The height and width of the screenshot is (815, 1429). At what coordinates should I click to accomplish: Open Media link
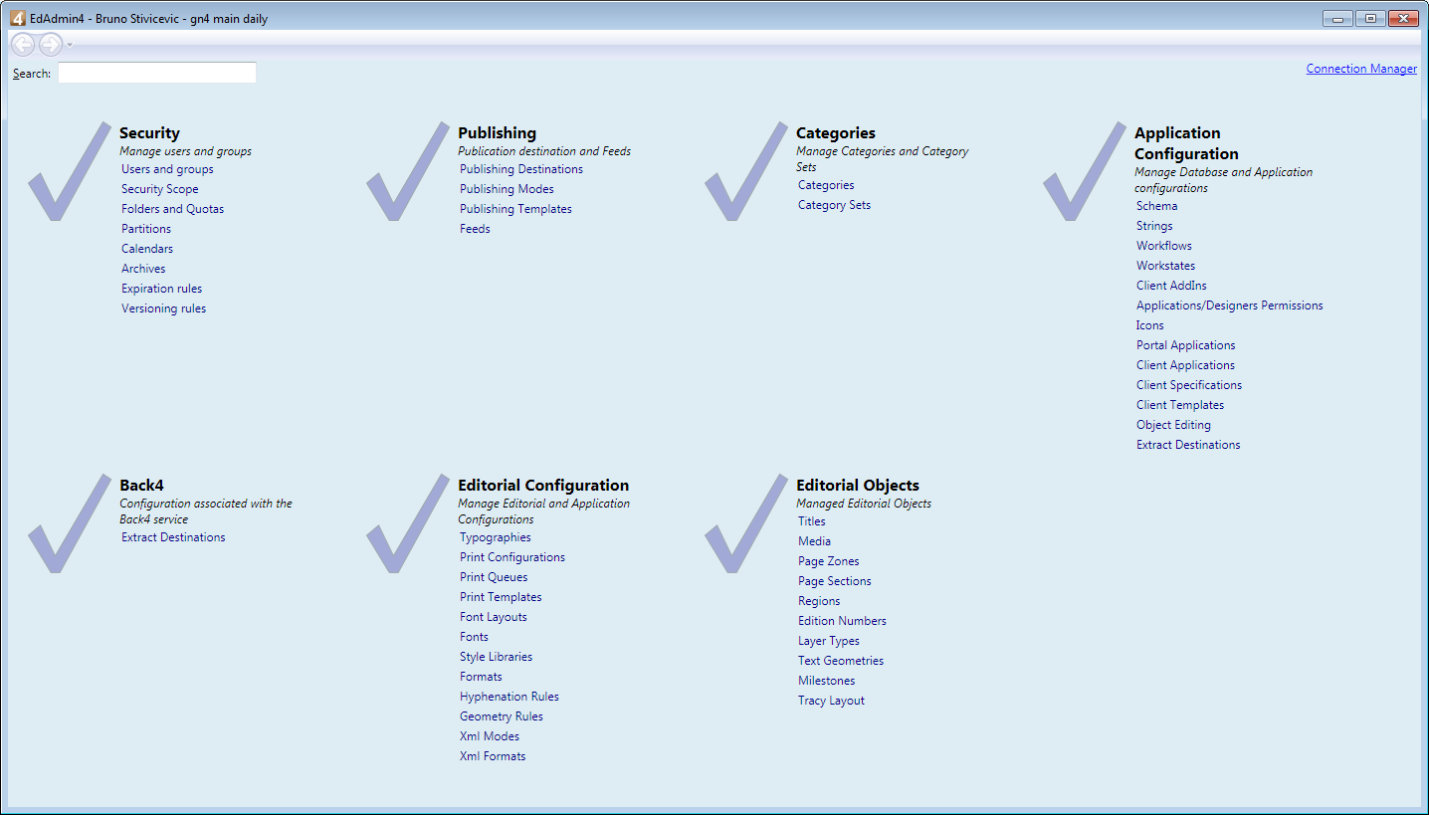814,541
